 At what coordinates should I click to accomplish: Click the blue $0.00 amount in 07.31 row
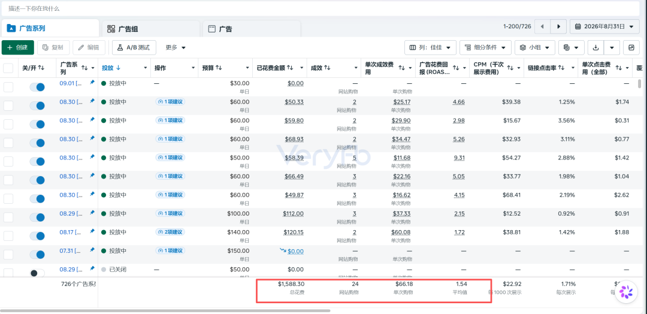tap(295, 251)
